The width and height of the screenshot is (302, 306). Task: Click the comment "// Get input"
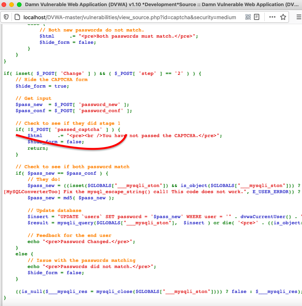(33, 98)
